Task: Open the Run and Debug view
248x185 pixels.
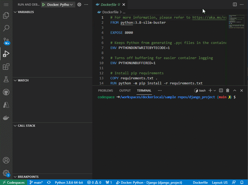Action: (6, 54)
